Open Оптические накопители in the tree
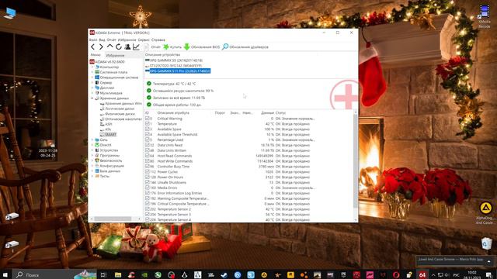 click(123, 119)
